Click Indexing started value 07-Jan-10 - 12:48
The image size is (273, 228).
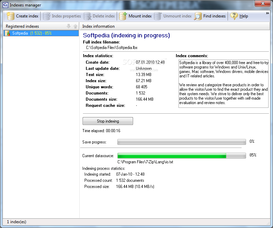[x=130, y=174]
